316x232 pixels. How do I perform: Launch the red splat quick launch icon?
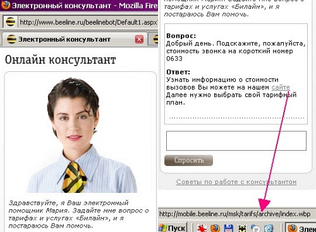[x=202, y=228]
